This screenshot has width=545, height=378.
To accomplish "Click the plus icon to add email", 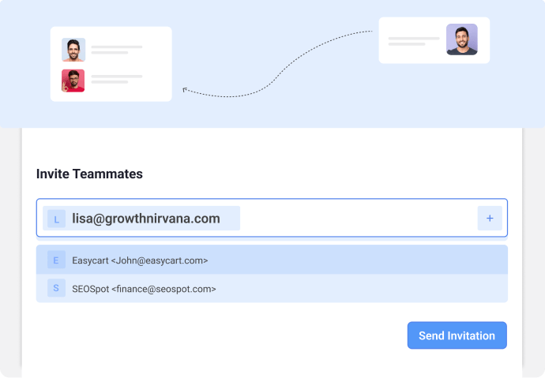I will pyautogui.click(x=490, y=218).
